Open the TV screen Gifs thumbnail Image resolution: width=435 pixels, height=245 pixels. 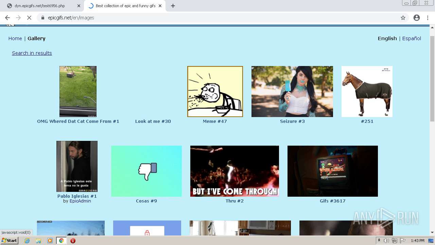point(333,171)
